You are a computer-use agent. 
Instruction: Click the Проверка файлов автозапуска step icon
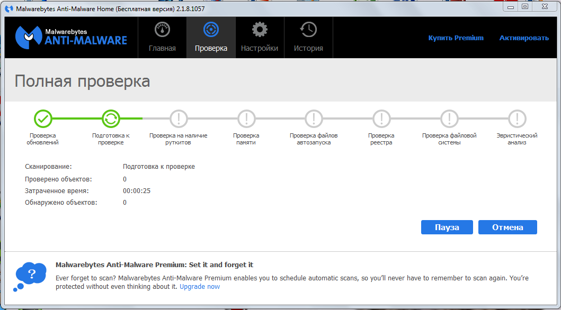(x=314, y=118)
